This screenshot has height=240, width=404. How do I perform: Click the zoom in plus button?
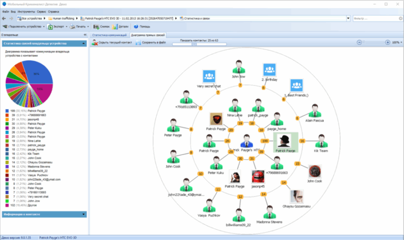click(x=387, y=41)
